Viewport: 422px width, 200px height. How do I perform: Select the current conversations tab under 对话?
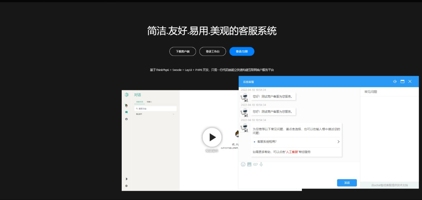pos(139,102)
